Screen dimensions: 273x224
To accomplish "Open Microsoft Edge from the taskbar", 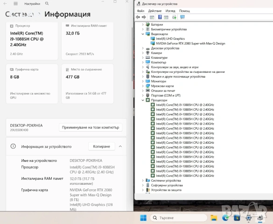I will point(225,217).
